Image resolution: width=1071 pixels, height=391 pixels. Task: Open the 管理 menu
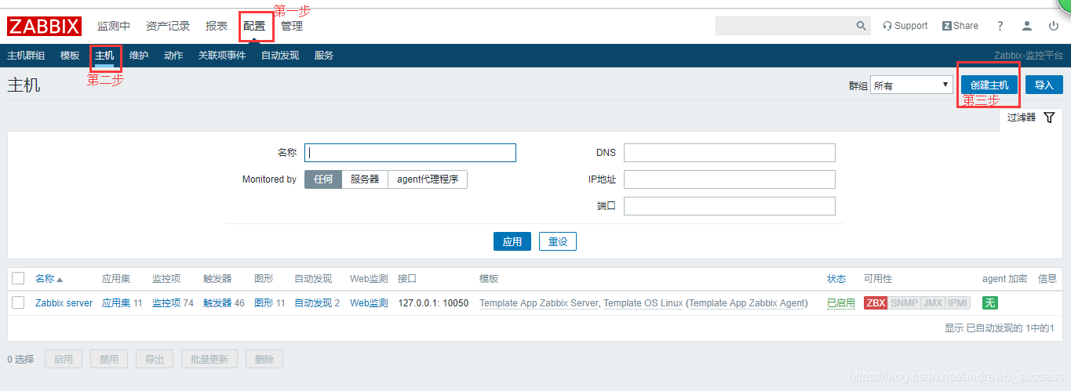[x=292, y=26]
